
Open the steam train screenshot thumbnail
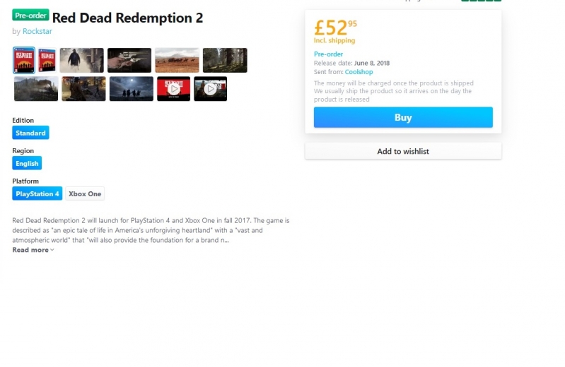(36, 88)
